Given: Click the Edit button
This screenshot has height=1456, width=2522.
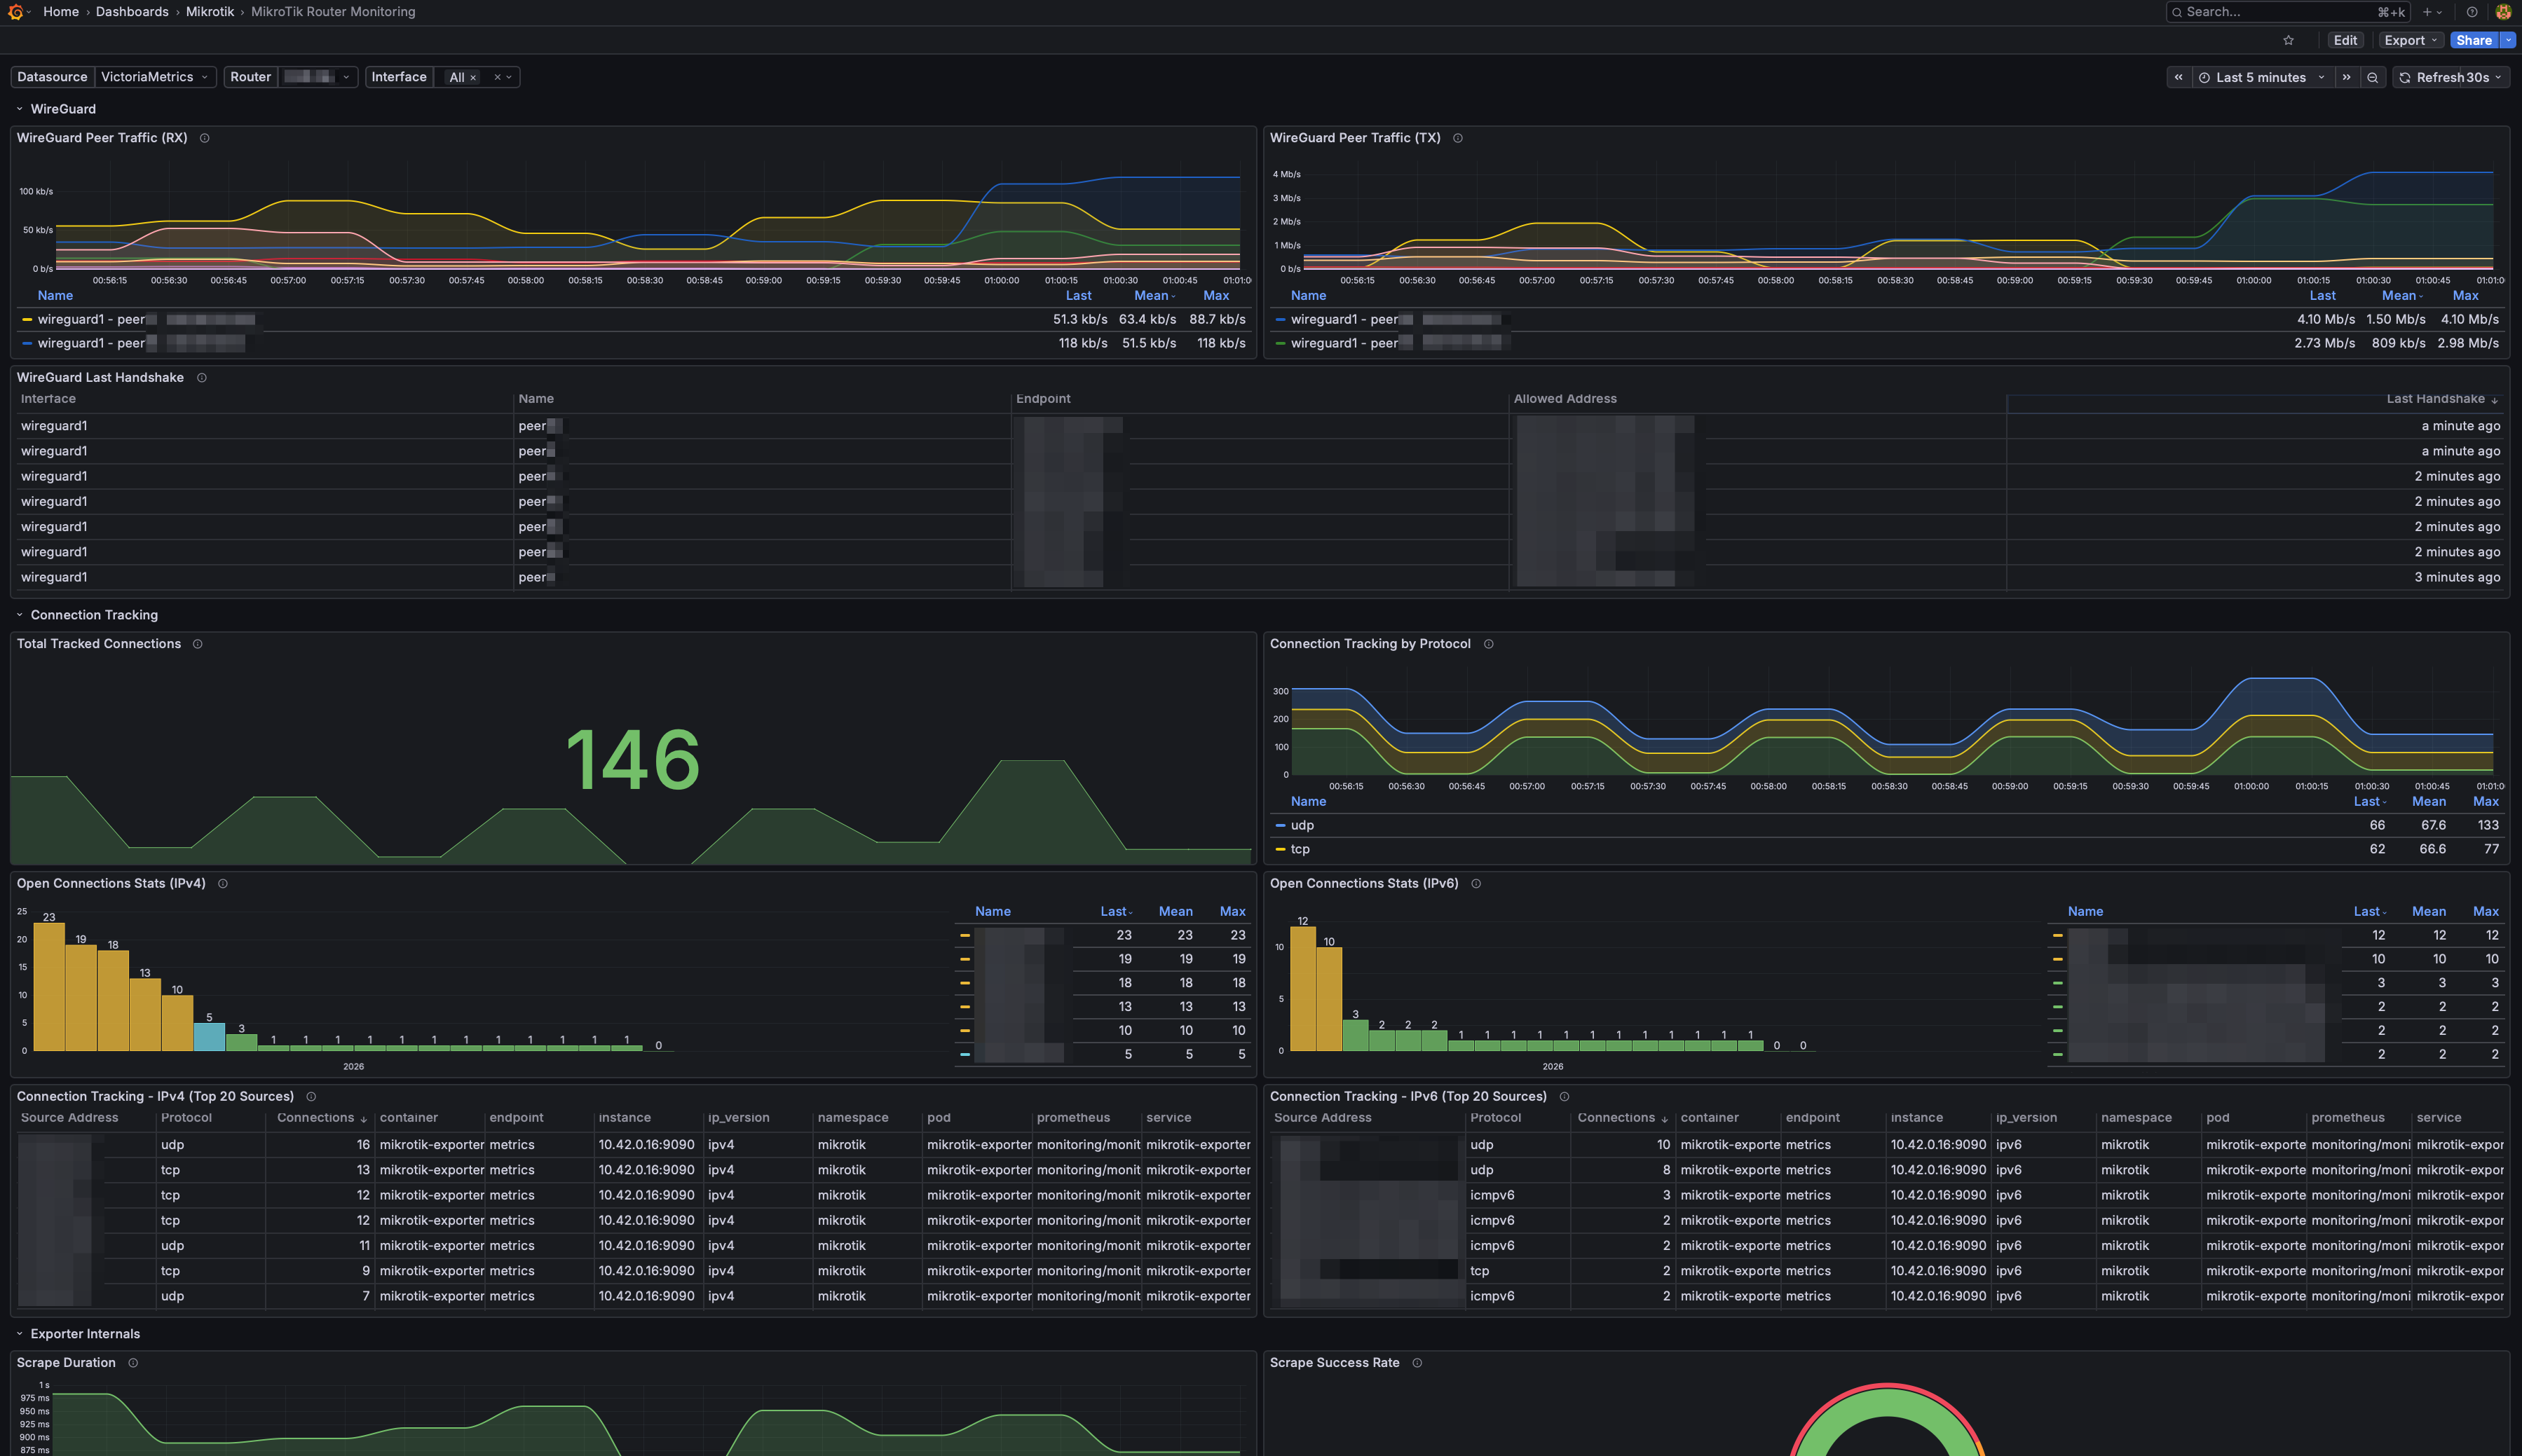Looking at the screenshot, I should pyautogui.click(x=2345, y=40).
